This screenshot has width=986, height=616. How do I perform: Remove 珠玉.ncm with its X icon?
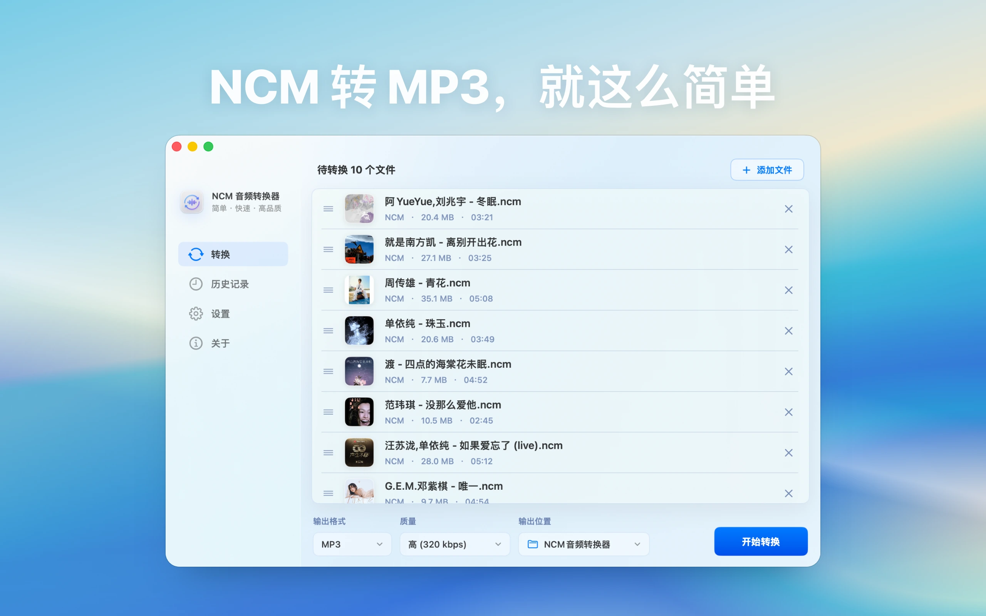788,331
